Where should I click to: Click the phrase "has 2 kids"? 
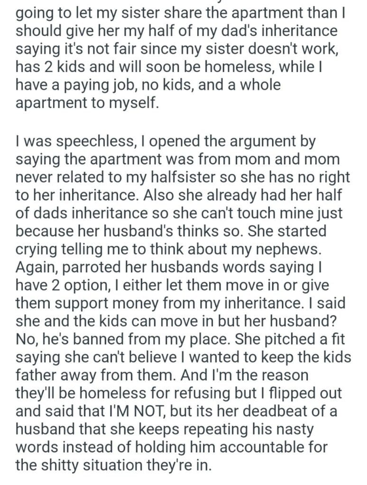[55, 67]
